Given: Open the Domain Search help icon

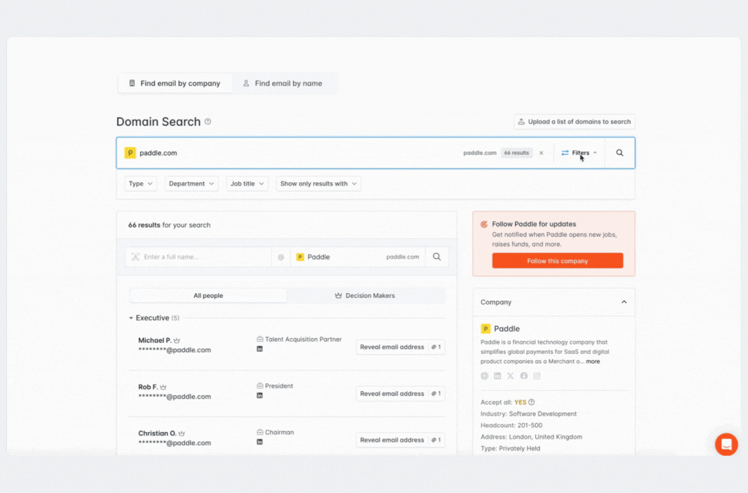Looking at the screenshot, I should [208, 122].
